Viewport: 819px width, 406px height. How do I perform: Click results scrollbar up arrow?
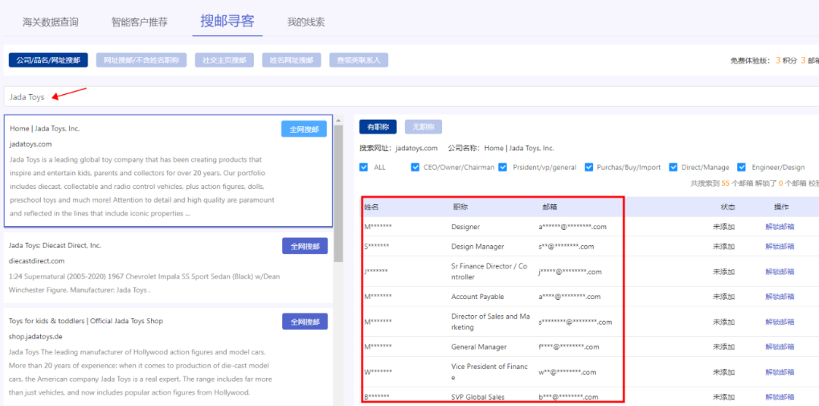[338, 121]
